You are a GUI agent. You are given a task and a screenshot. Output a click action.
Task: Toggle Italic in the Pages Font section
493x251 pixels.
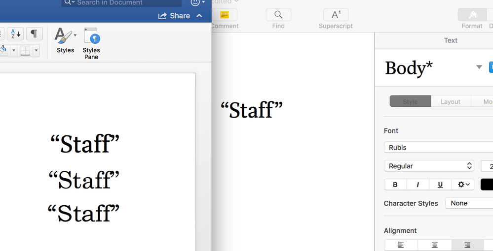418,185
